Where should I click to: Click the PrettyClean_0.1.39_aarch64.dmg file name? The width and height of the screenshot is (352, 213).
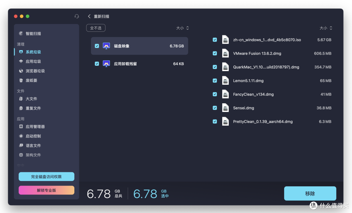pos(263,121)
